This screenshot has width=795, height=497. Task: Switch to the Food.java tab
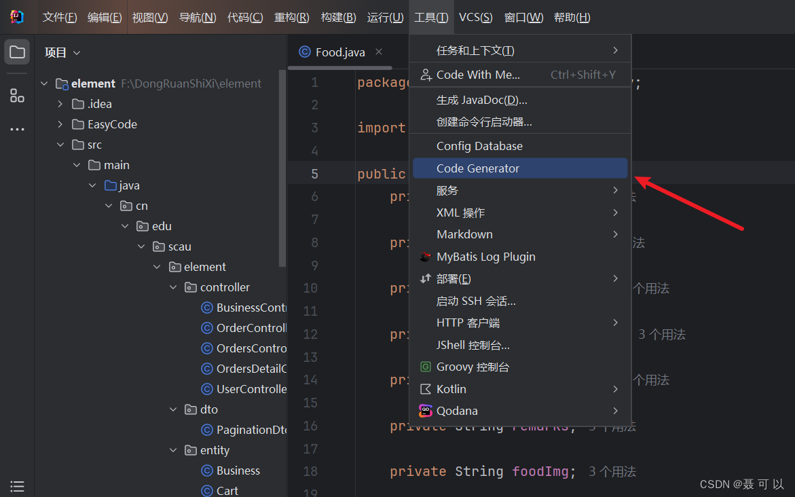tap(340, 52)
